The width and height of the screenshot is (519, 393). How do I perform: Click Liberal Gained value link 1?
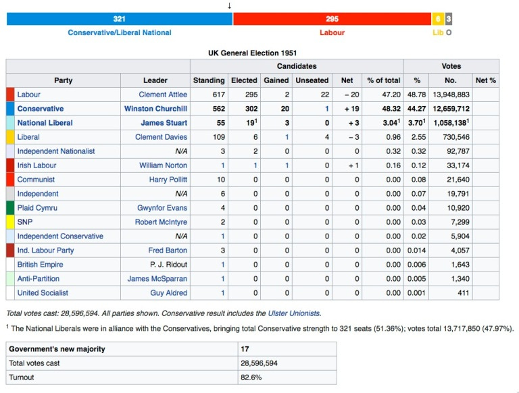click(x=287, y=137)
